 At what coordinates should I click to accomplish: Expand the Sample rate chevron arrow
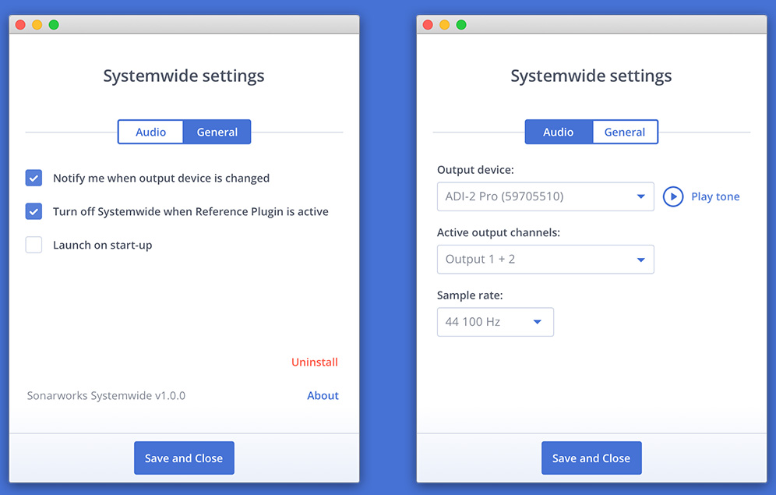539,321
